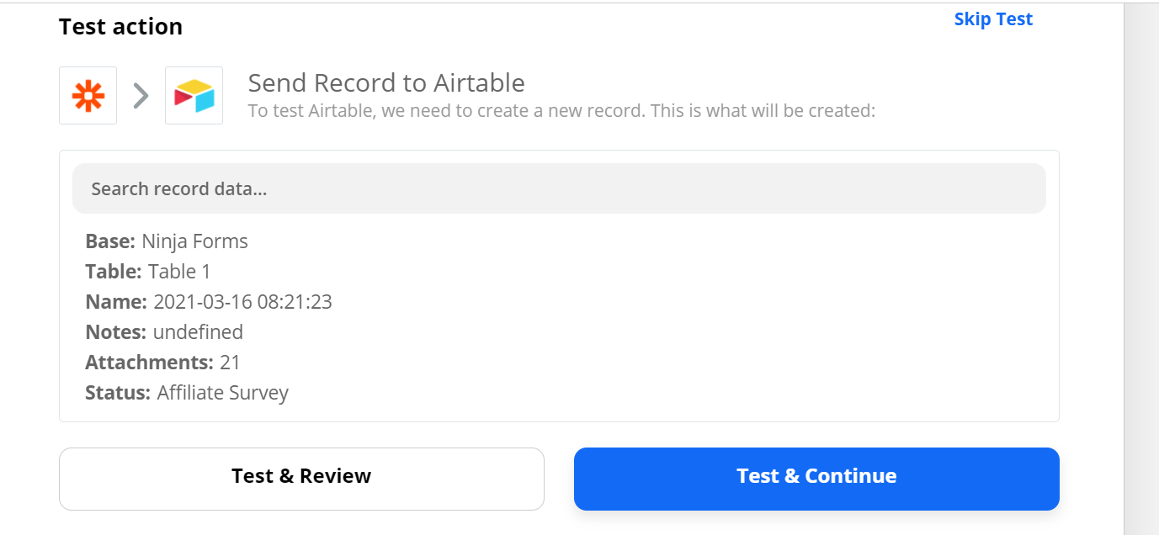This screenshot has width=1159, height=535.
Task: Click the Attachments field label
Action: tap(149, 363)
